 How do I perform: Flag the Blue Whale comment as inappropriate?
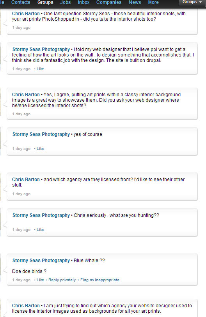click(x=100, y=280)
